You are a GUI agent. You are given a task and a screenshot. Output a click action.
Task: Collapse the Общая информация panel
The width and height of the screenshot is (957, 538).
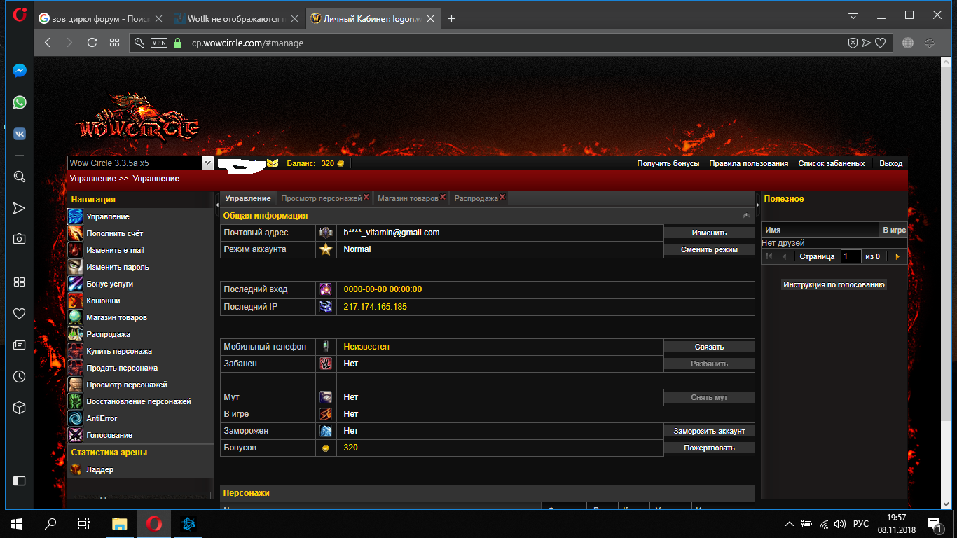pos(747,216)
